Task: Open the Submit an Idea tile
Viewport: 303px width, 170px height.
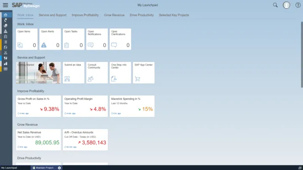Action: (x=73, y=72)
